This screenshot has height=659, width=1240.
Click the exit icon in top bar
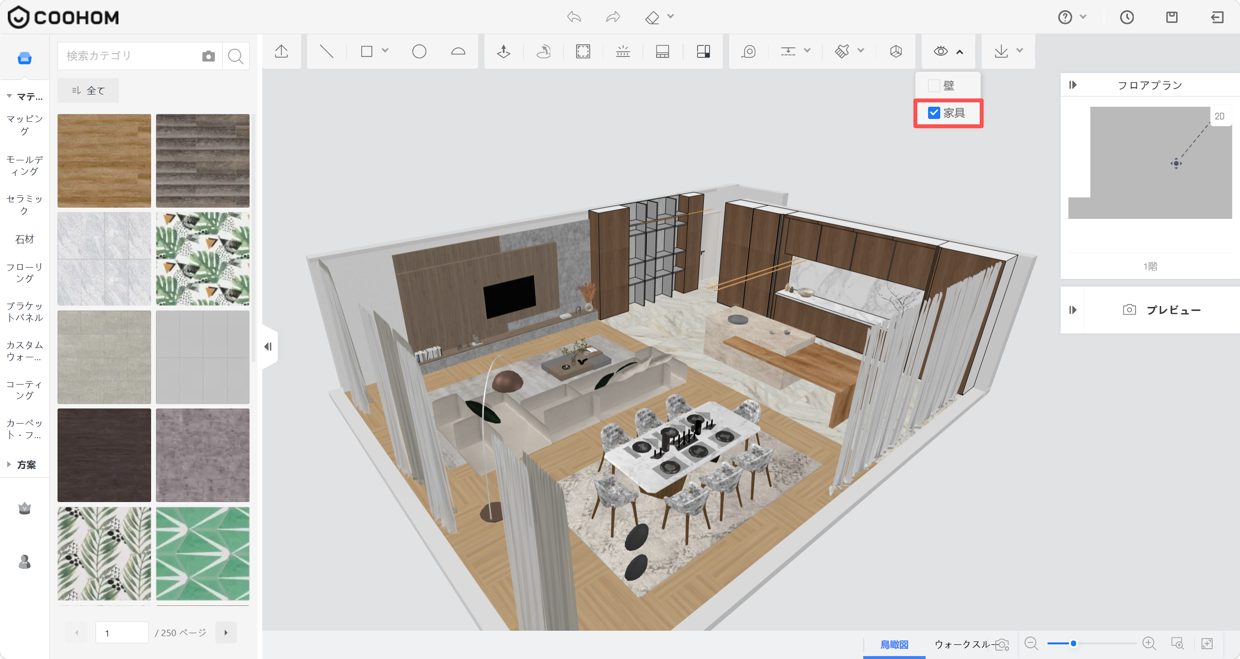(x=1217, y=18)
